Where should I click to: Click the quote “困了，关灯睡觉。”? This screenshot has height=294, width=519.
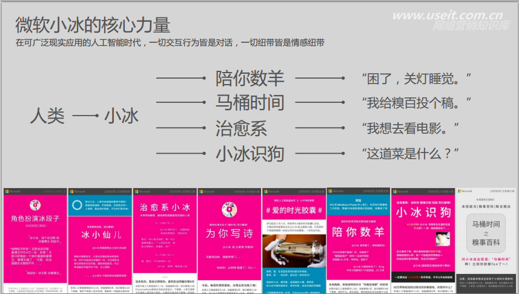point(417,79)
